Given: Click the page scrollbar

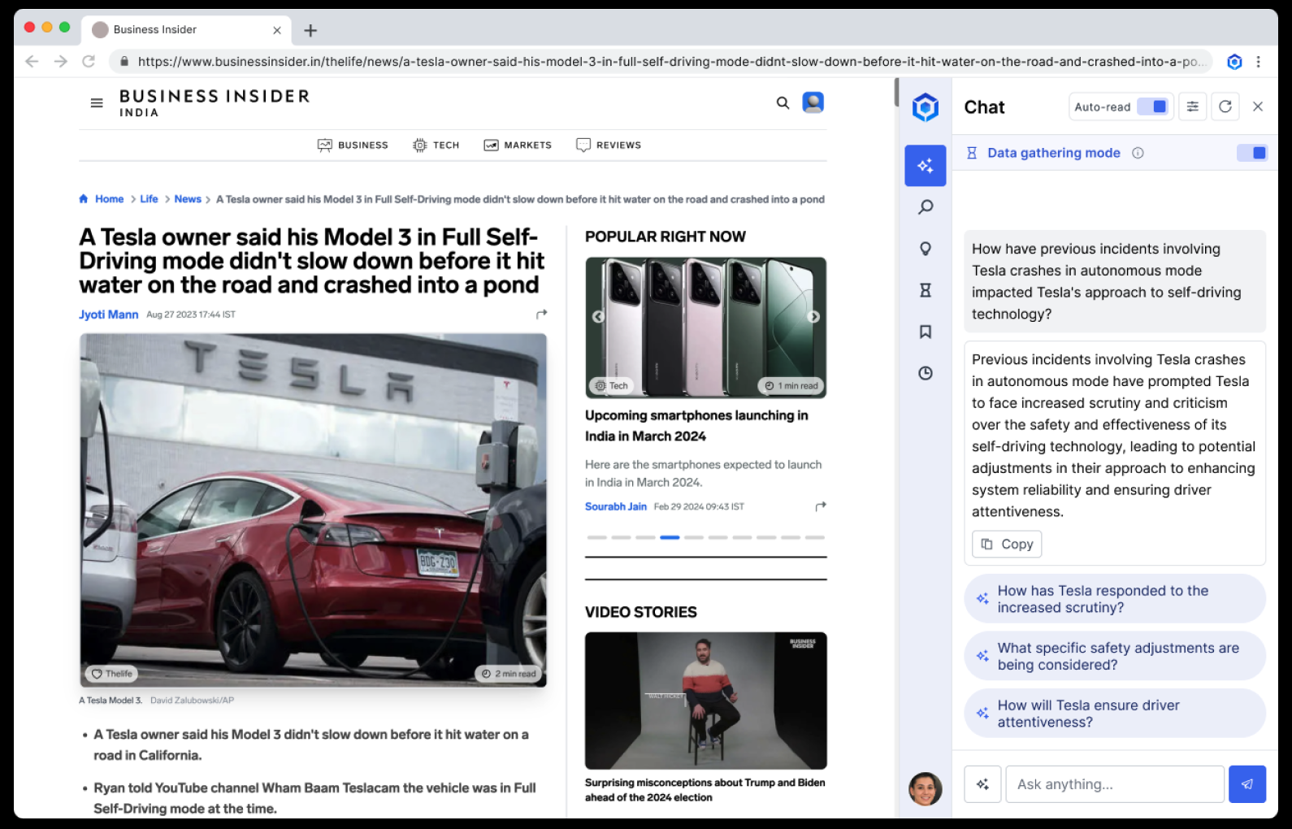Looking at the screenshot, I should [x=896, y=92].
